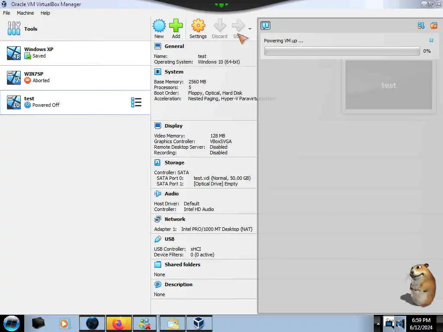Select the WIN7SP virtual machine
Image resolution: width=443 pixels, height=332 pixels.
coord(75,77)
